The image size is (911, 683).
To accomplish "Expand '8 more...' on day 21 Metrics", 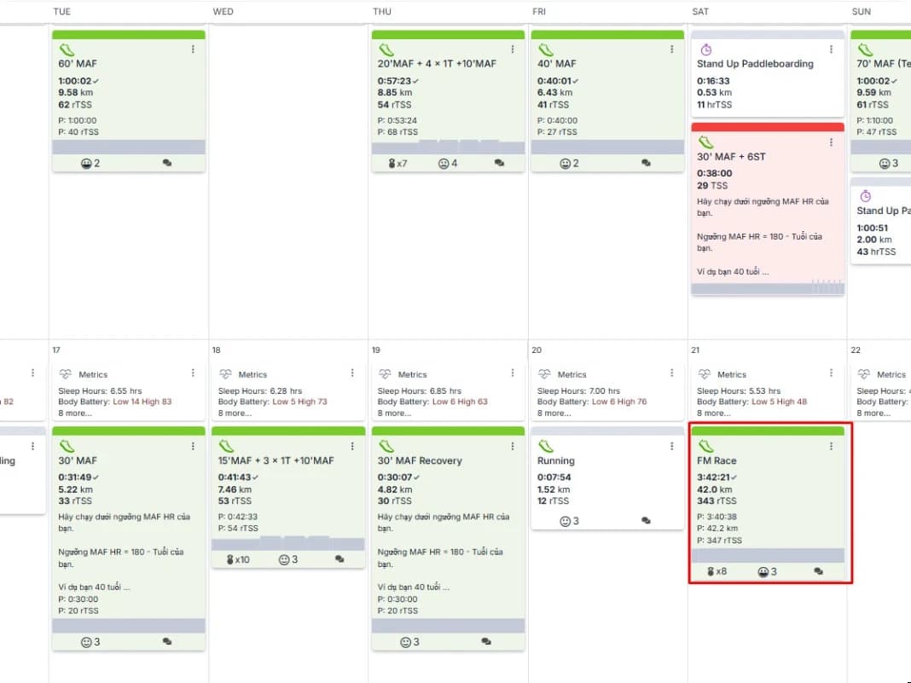I will point(715,413).
